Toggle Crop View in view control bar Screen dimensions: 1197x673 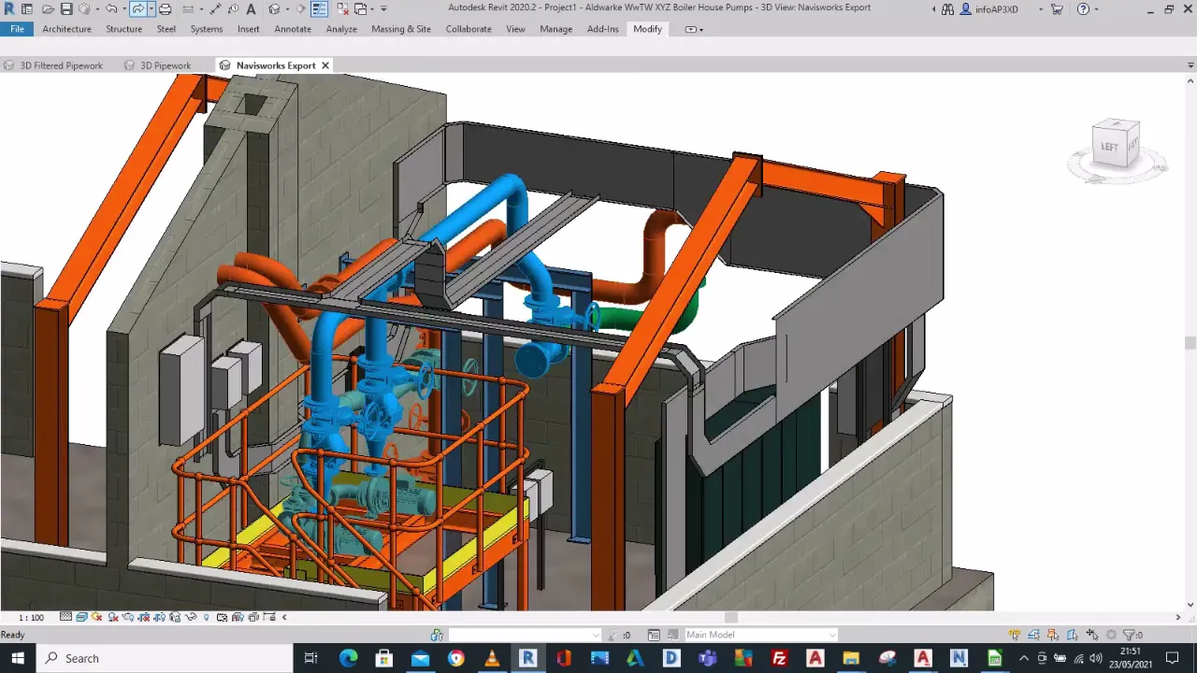[143, 617]
